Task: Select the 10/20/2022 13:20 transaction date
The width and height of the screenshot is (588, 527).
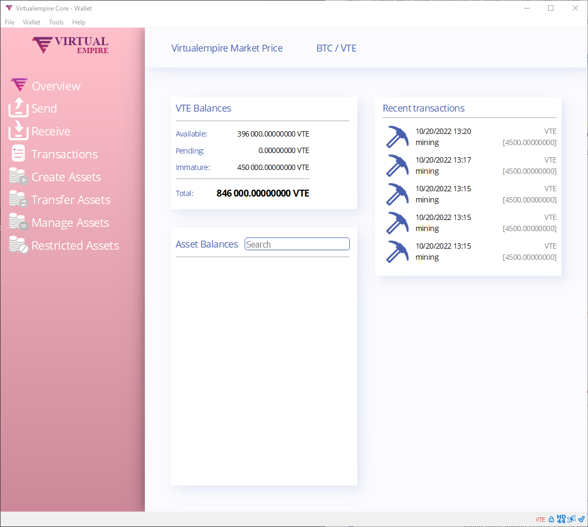Action: tap(443, 131)
